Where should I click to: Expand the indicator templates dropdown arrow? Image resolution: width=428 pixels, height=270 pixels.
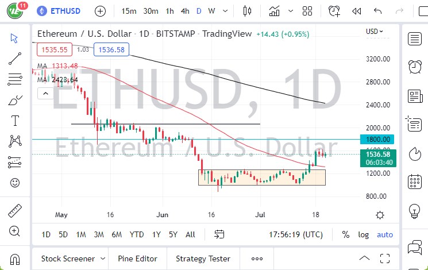point(291,11)
